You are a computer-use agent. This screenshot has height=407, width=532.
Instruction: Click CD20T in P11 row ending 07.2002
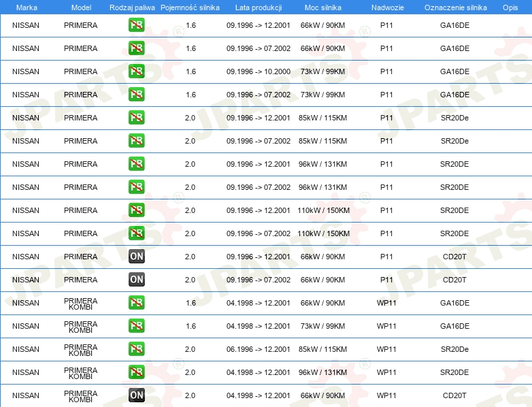click(454, 280)
